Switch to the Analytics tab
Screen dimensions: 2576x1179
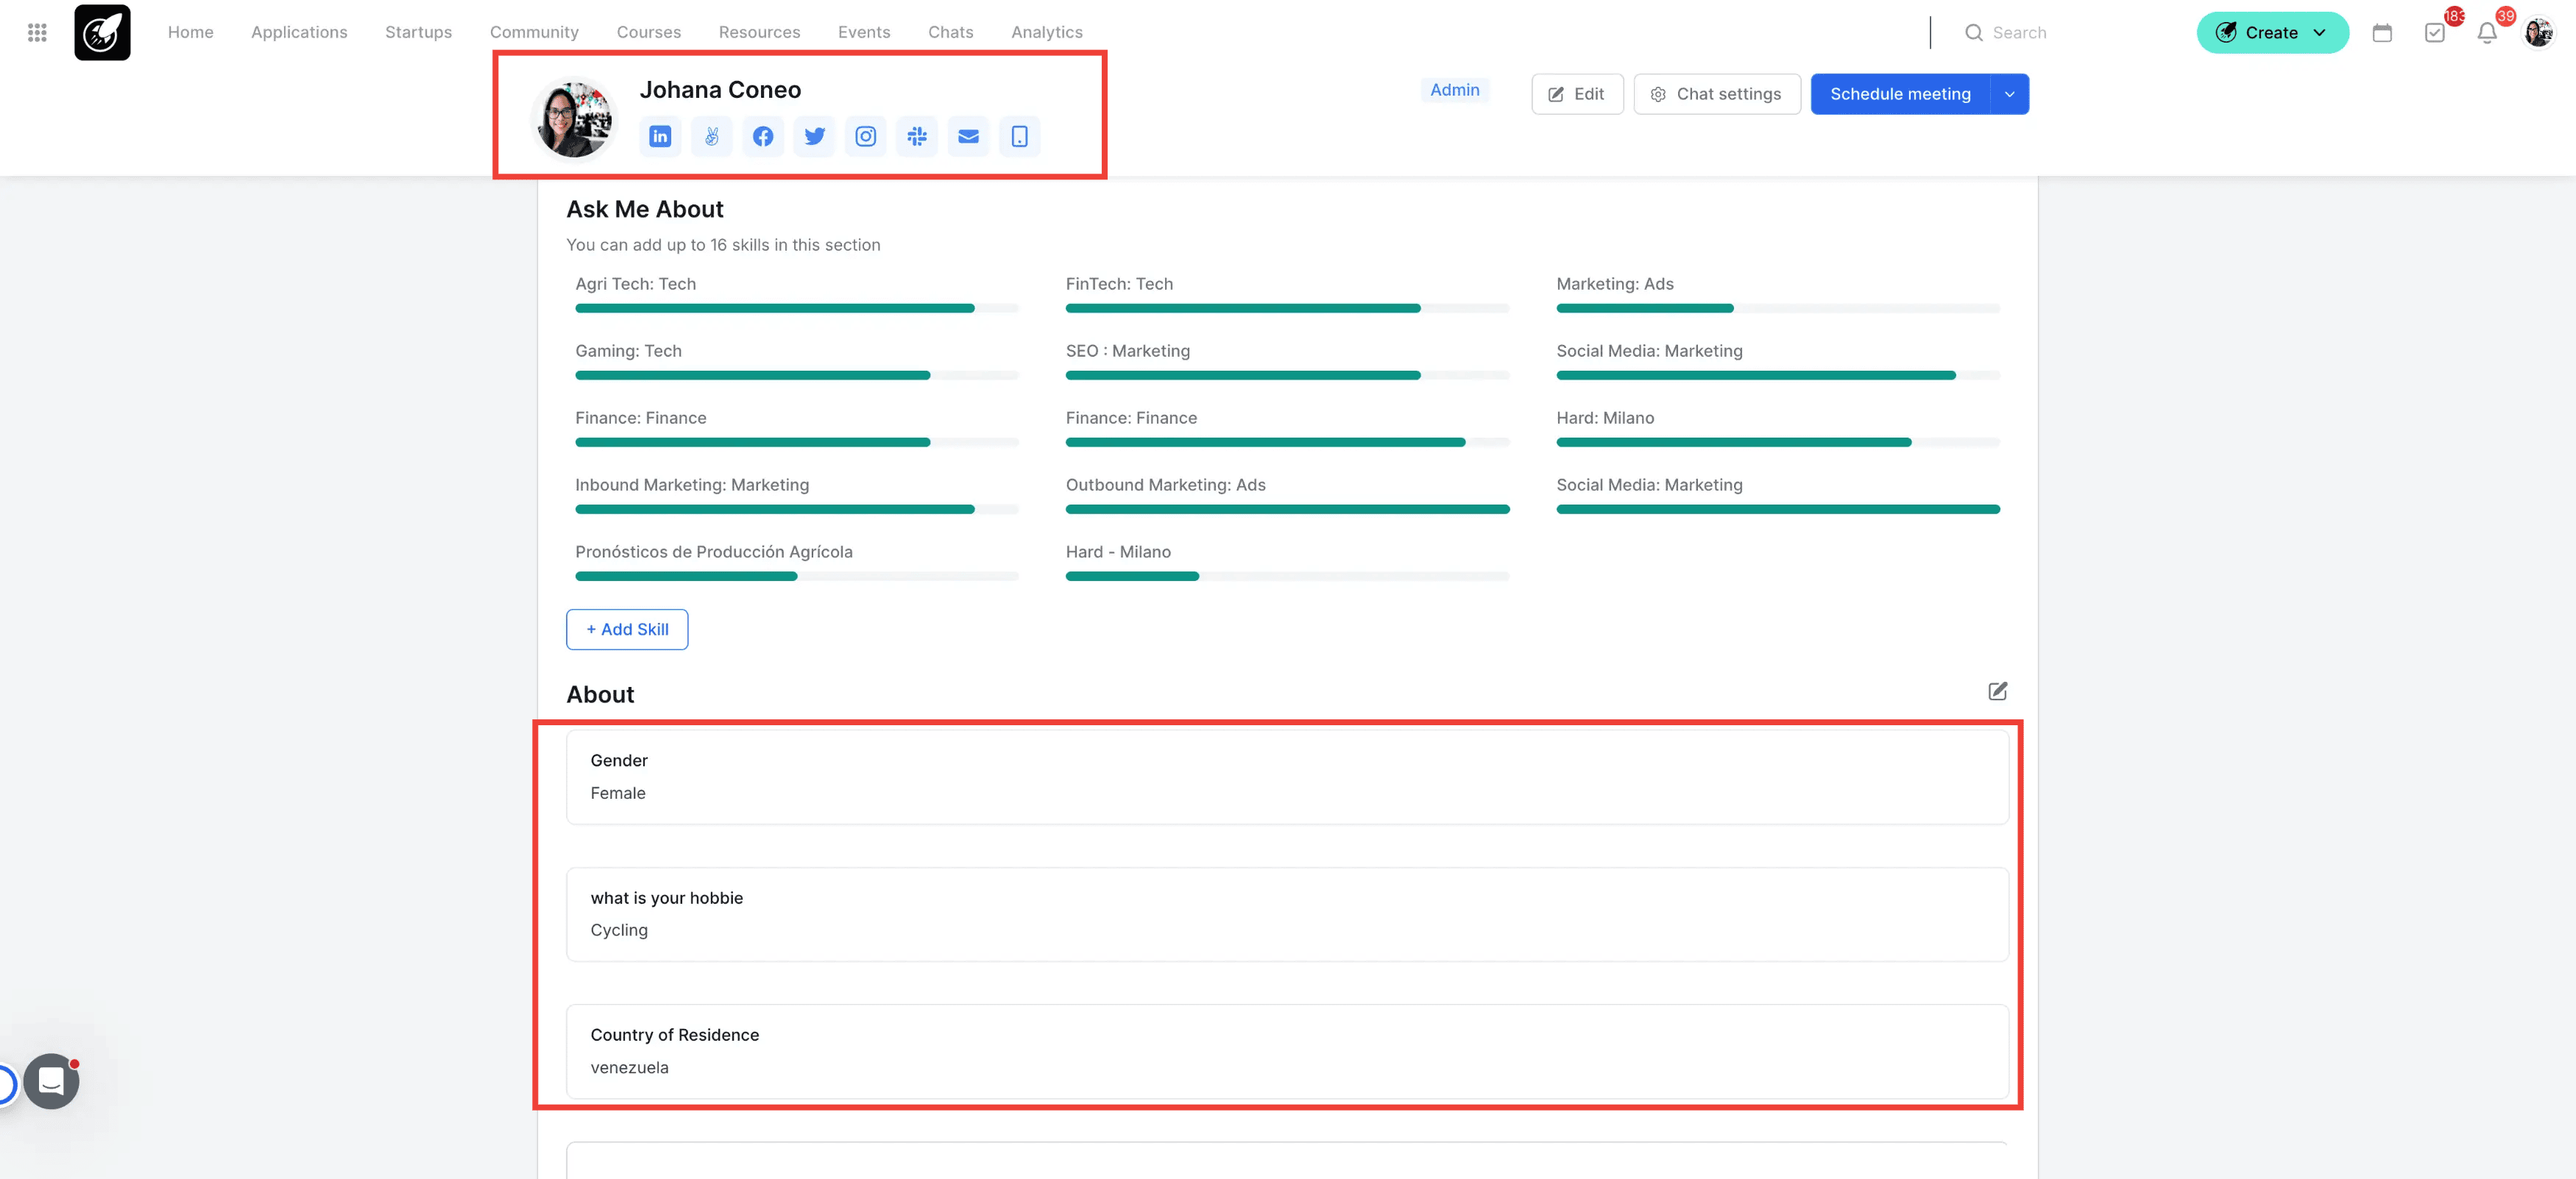[x=1046, y=32]
